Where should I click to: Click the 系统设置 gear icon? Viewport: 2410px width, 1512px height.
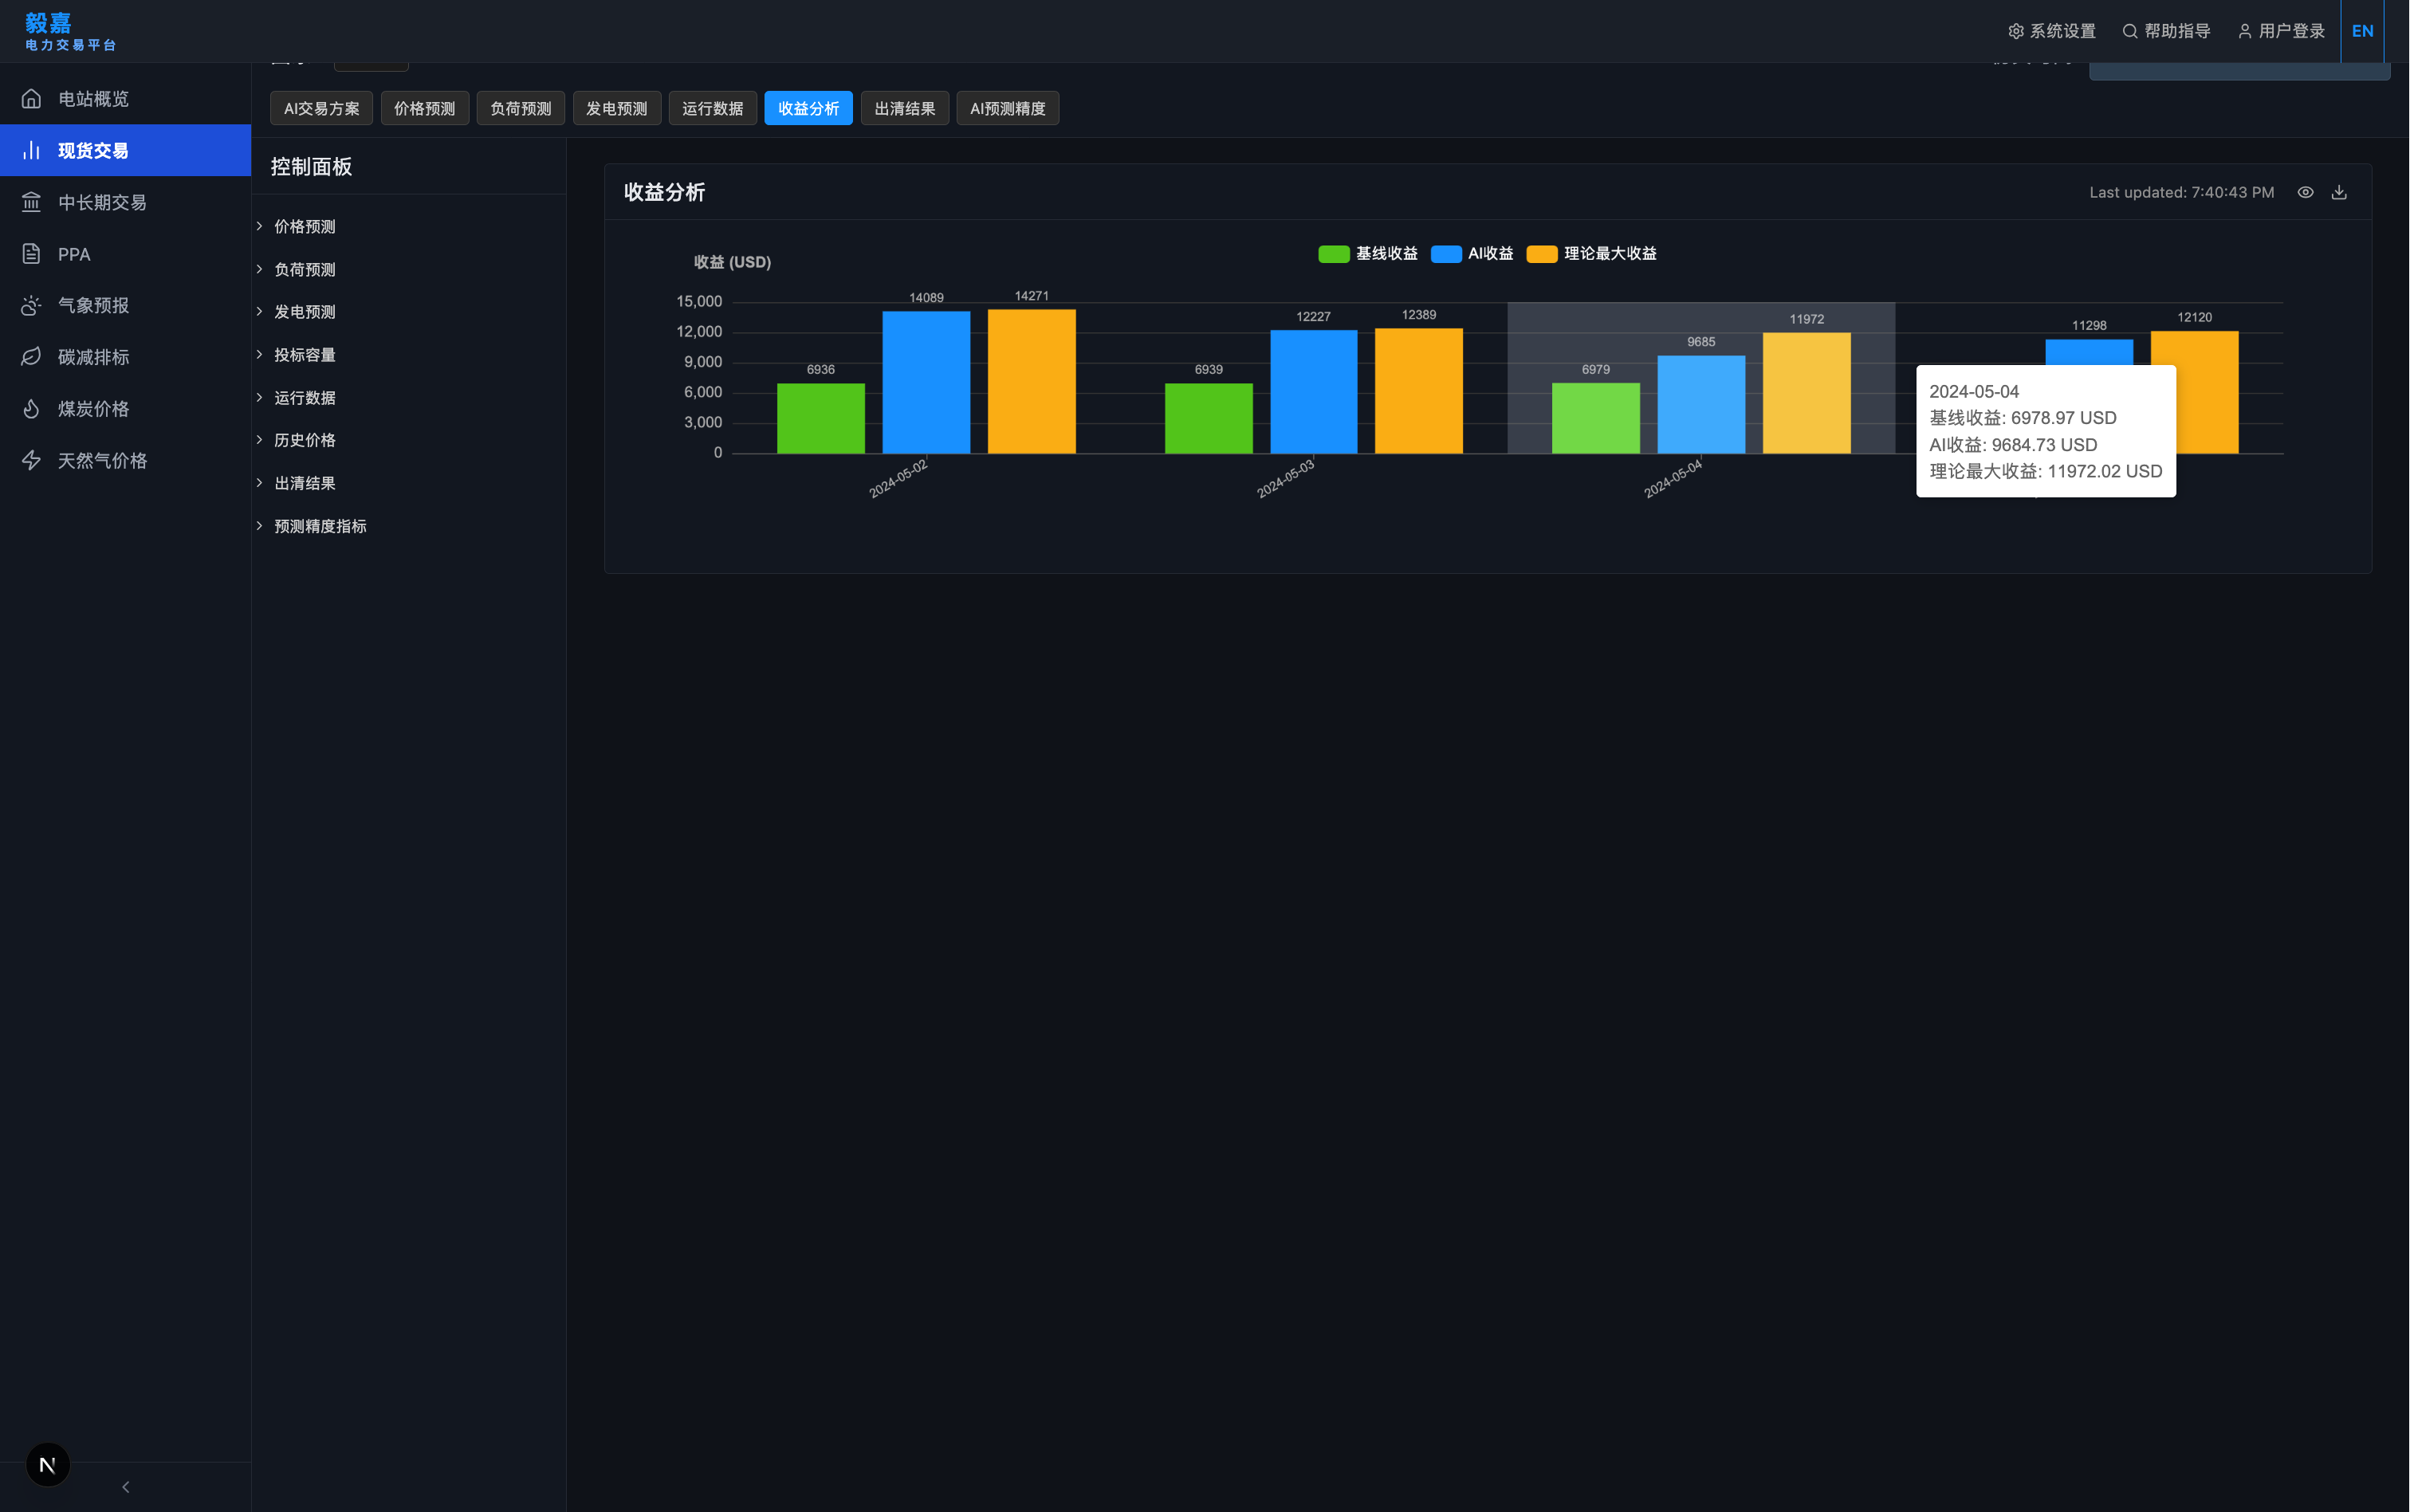(x=2016, y=31)
